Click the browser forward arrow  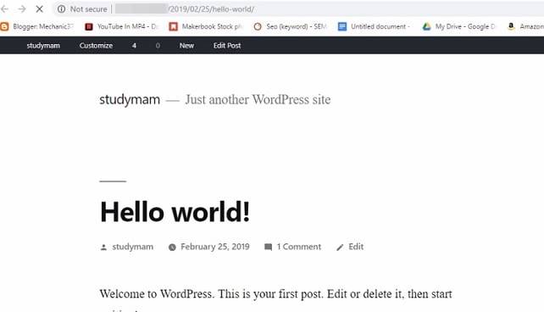[x=22, y=9]
